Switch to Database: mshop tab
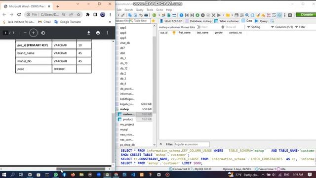 198,21
